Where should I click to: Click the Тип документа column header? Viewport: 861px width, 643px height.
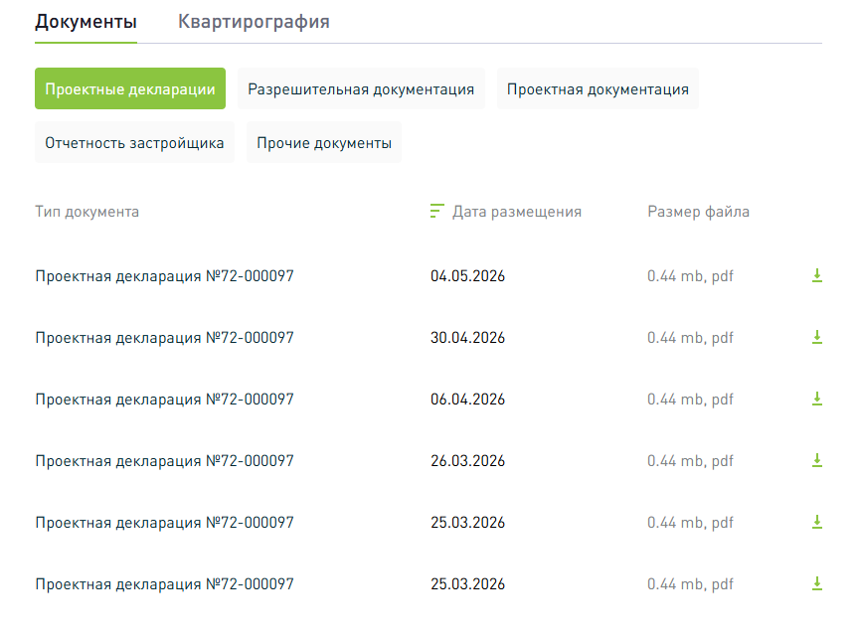point(86,212)
